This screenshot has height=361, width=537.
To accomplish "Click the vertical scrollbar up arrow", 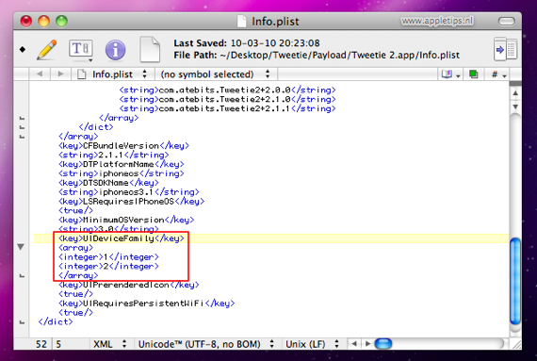I will 515,93.
